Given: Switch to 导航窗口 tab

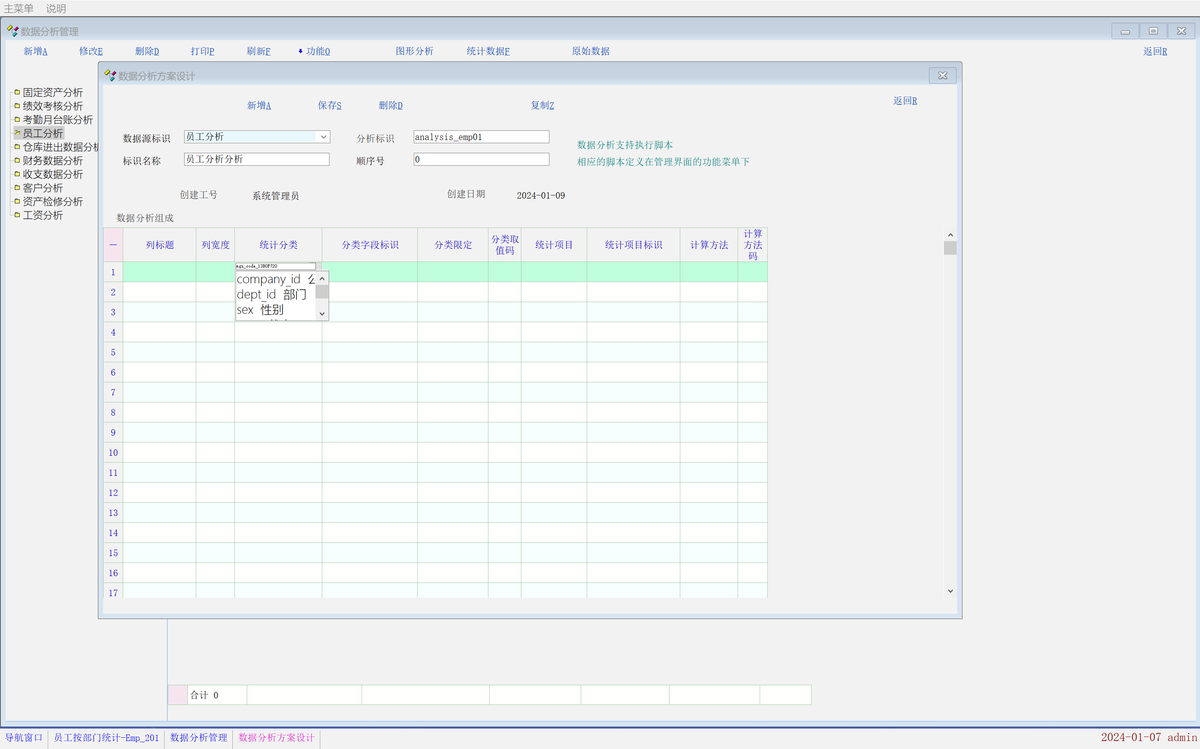Looking at the screenshot, I should pyautogui.click(x=24, y=738).
